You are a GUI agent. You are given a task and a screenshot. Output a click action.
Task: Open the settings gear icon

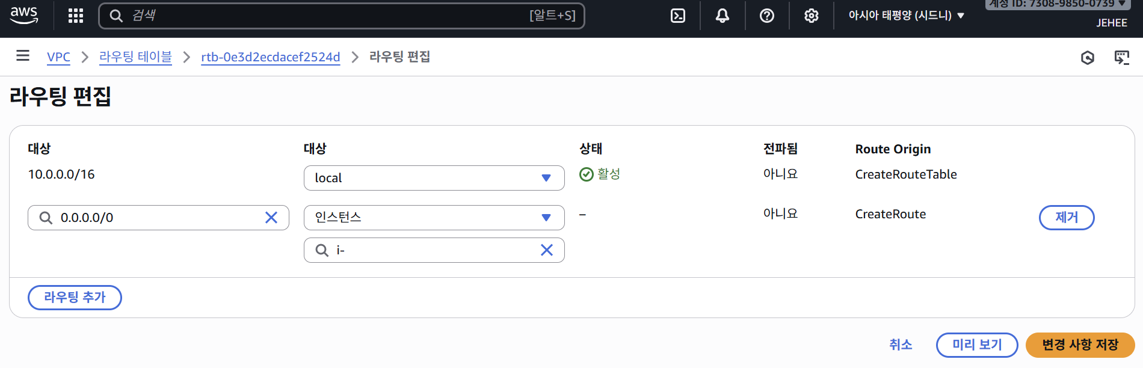click(x=812, y=16)
